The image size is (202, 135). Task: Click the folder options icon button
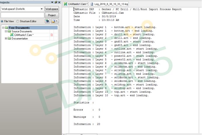point(53,21)
